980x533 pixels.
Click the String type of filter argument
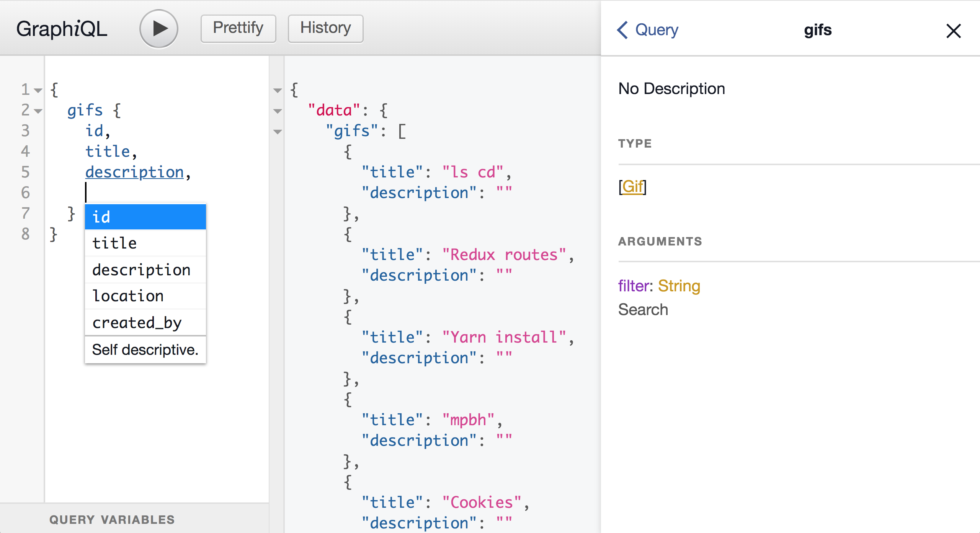(x=679, y=286)
